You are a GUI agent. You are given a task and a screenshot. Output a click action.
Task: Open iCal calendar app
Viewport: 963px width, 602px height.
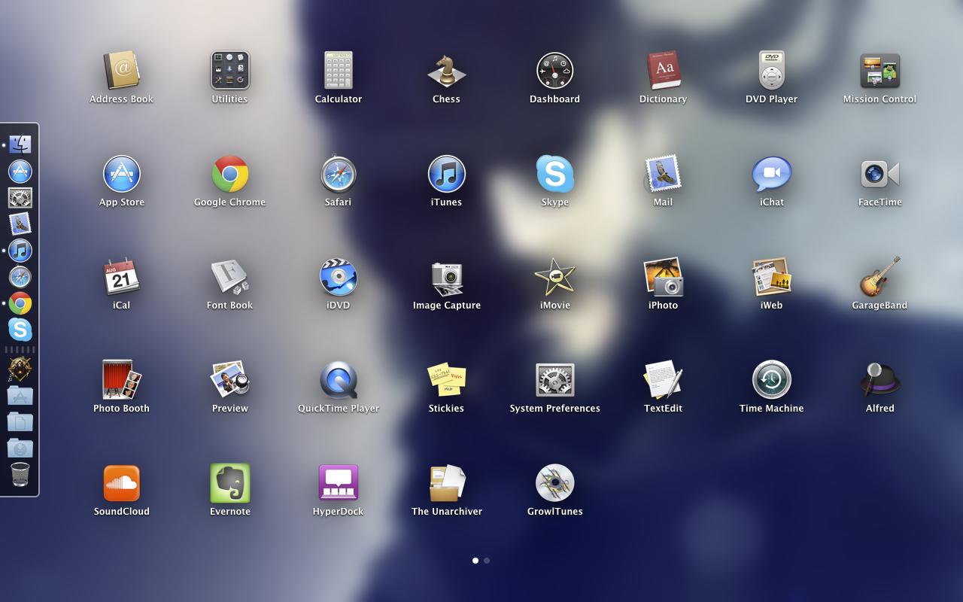point(121,277)
